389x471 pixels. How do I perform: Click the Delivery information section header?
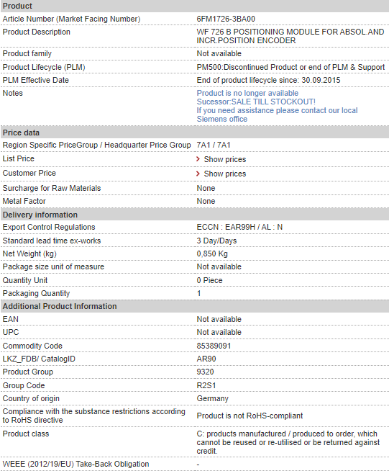(x=194, y=215)
